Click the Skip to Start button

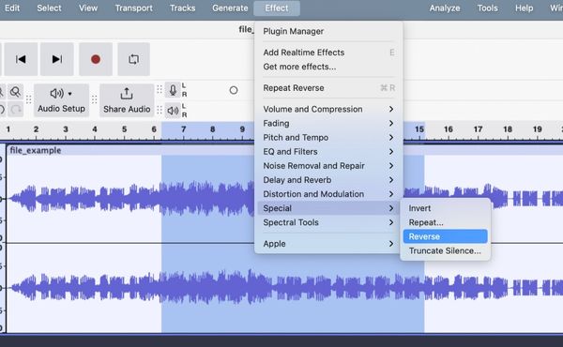pyautogui.click(x=21, y=59)
